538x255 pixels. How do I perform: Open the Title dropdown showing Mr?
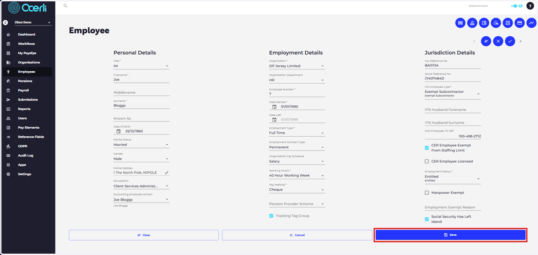pyautogui.click(x=141, y=66)
